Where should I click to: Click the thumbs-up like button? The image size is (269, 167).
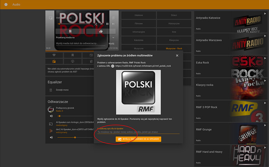click(101, 31)
